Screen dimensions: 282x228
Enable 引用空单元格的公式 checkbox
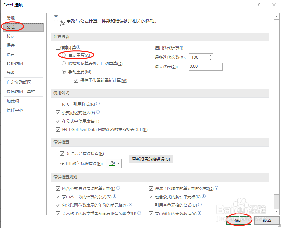(x=151, y=205)
